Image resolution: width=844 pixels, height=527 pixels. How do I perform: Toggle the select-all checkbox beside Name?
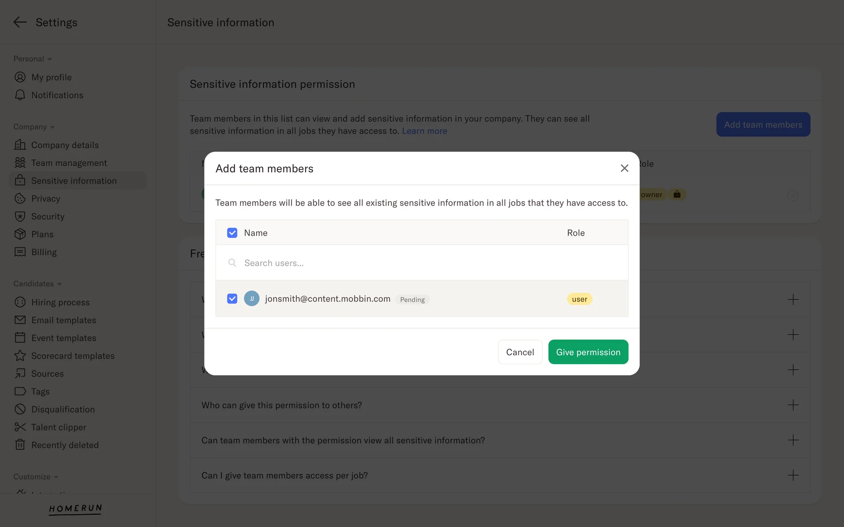232,233
